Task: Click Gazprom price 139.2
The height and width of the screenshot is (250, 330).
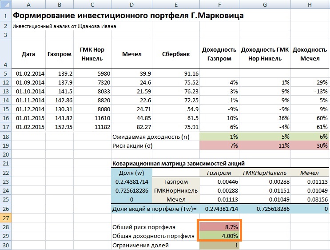Action: click(60, 73)
